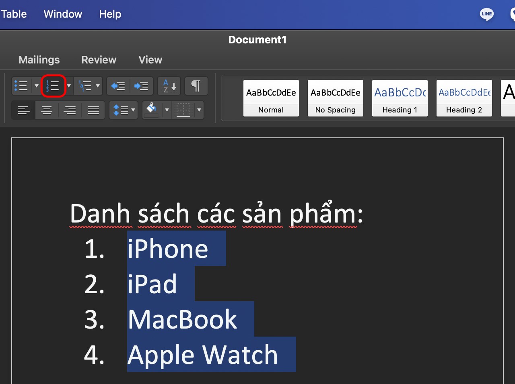
Task: Open numbering library dropdown arrow
Action: tap(69, 86)
